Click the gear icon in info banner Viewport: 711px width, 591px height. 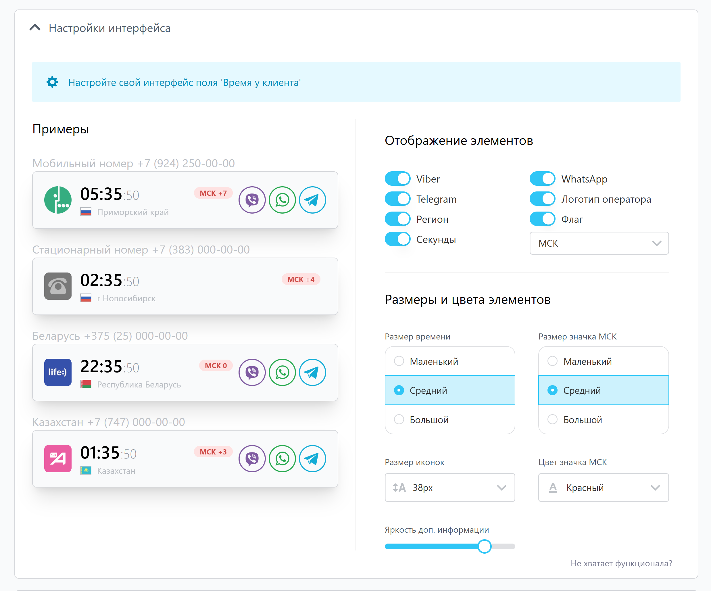(52, 82)
